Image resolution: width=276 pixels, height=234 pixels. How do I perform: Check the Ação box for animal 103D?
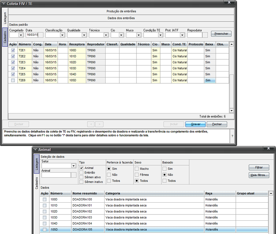coord(45,217)
